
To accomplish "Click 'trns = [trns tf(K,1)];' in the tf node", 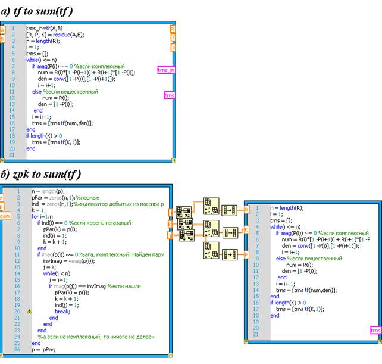I will point(56,142).
